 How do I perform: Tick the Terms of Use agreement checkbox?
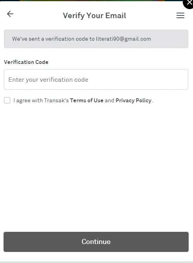[7, 100]
